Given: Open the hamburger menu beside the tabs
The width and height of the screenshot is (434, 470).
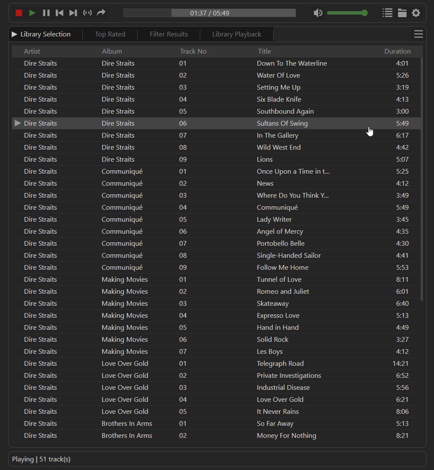Looking at the screenshot, I should coord(418,34).
